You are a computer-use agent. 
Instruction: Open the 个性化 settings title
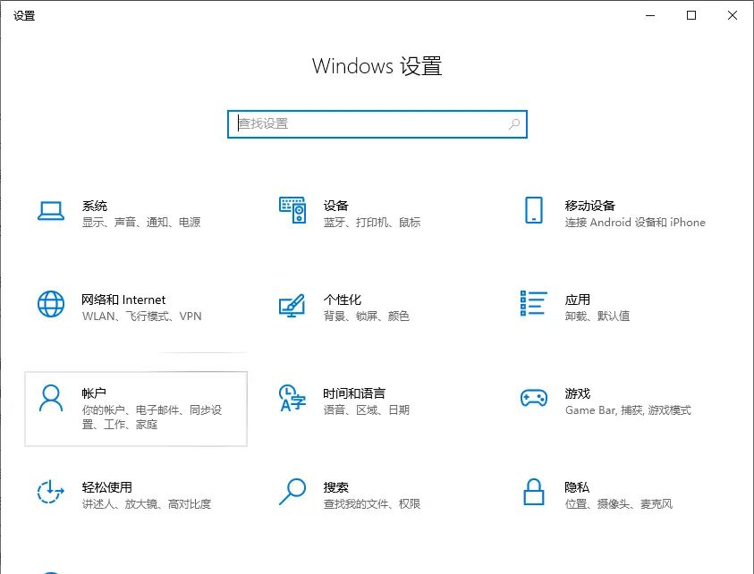coord(343,300)
